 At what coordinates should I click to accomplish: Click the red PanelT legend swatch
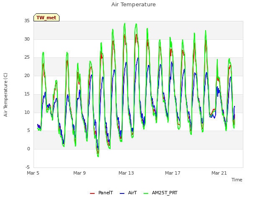point(92,193)
